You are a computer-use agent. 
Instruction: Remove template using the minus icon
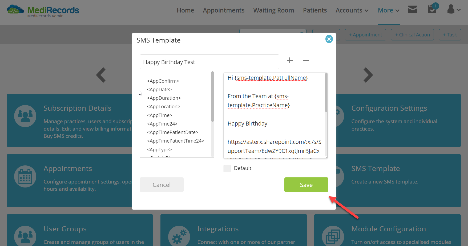[x=306, y=61]
